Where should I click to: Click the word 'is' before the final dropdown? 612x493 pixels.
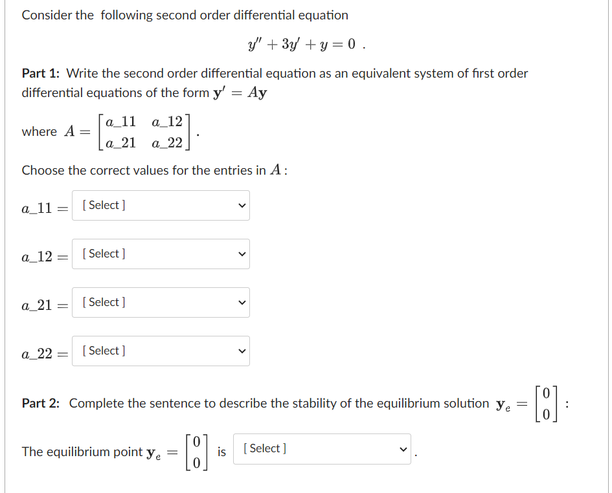[221, 452]
